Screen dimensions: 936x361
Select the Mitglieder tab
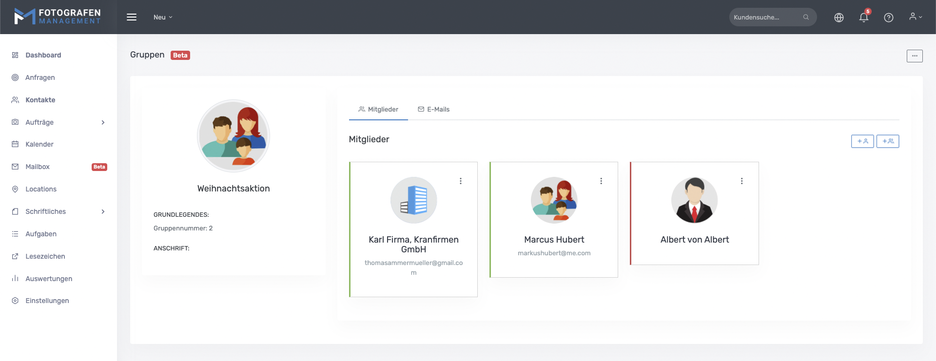coord(378,110)
